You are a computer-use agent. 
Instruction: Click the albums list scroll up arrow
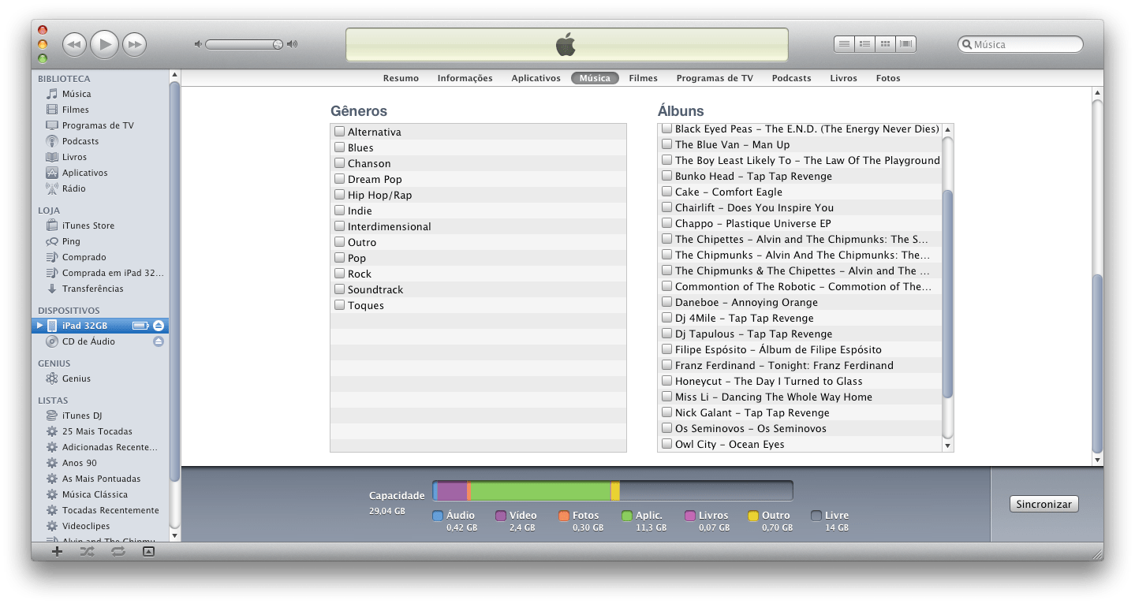pos(947,129)
